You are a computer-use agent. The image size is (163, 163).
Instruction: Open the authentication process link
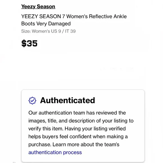[55, 152]
